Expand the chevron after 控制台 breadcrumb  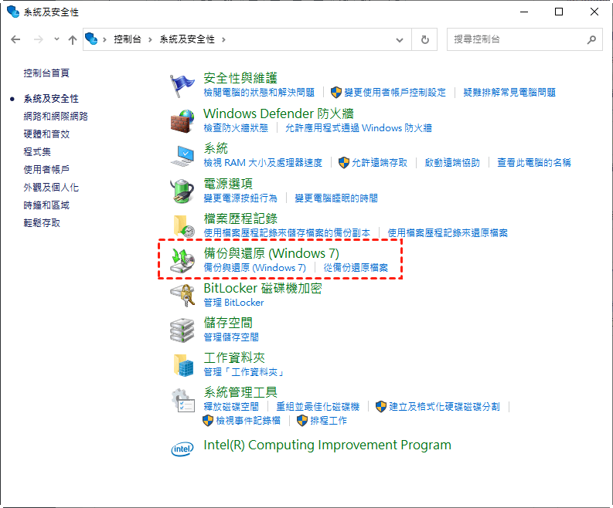(150, 39)
